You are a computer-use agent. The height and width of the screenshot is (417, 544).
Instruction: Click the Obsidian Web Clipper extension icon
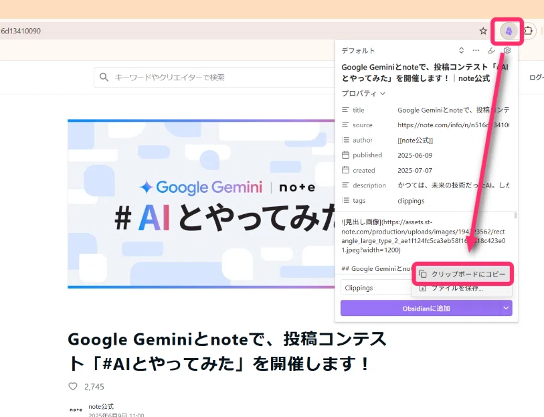[509, 31]
